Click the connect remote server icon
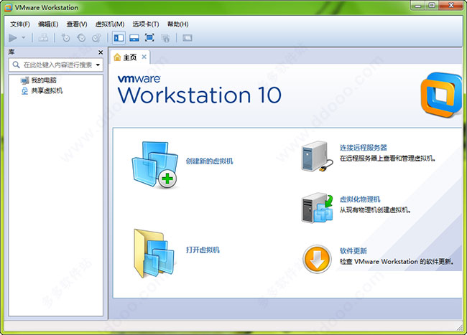Viewport: 467px width, 335px height. (x=317, y=156)
